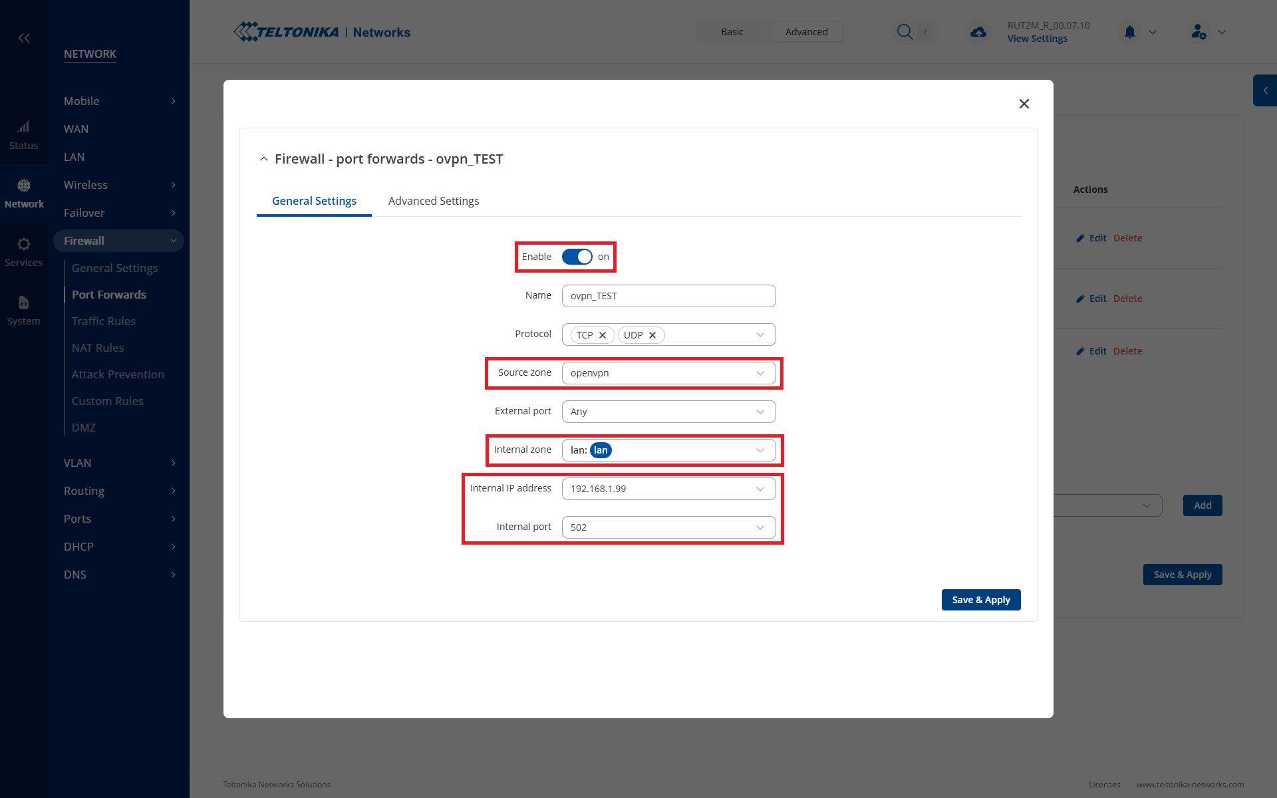Image resolution: width=1277 pixels, height=798 pixels.
Task: Open Traffic Rules in Firewall menu
Action: 104,321
